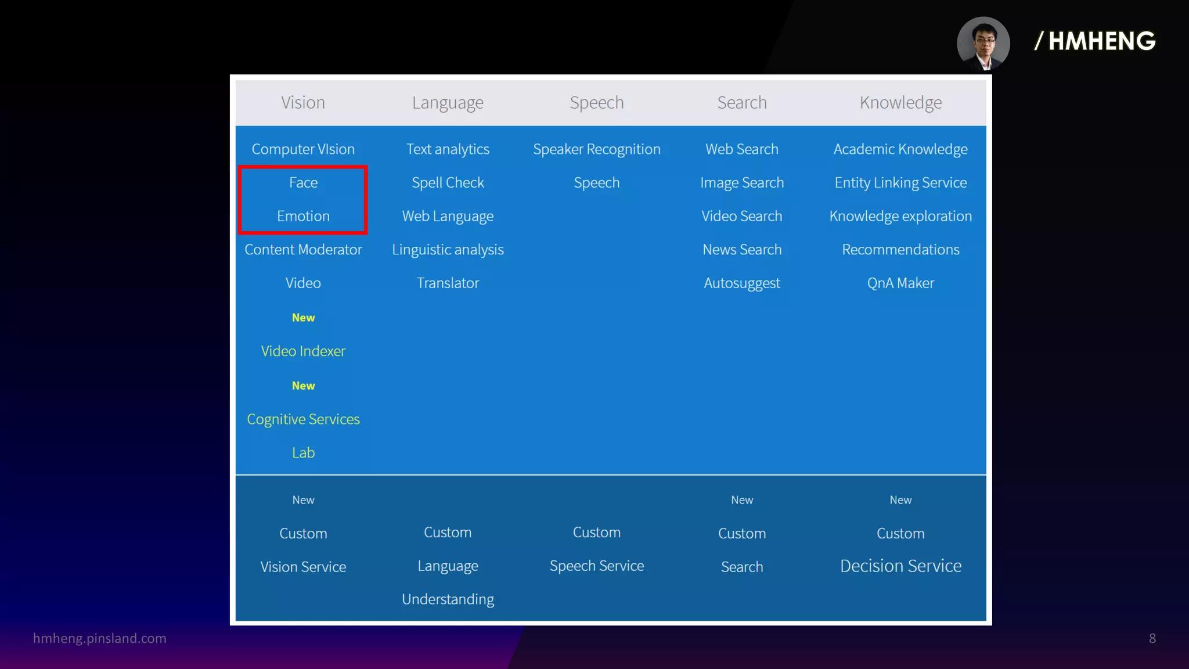Select the Computer Vision service
This screenshot has height=669, width=1189.
(x=303, y=149)
